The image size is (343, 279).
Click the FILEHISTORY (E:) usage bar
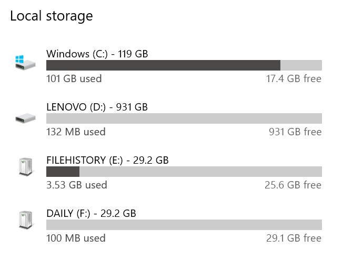(184, 172)
